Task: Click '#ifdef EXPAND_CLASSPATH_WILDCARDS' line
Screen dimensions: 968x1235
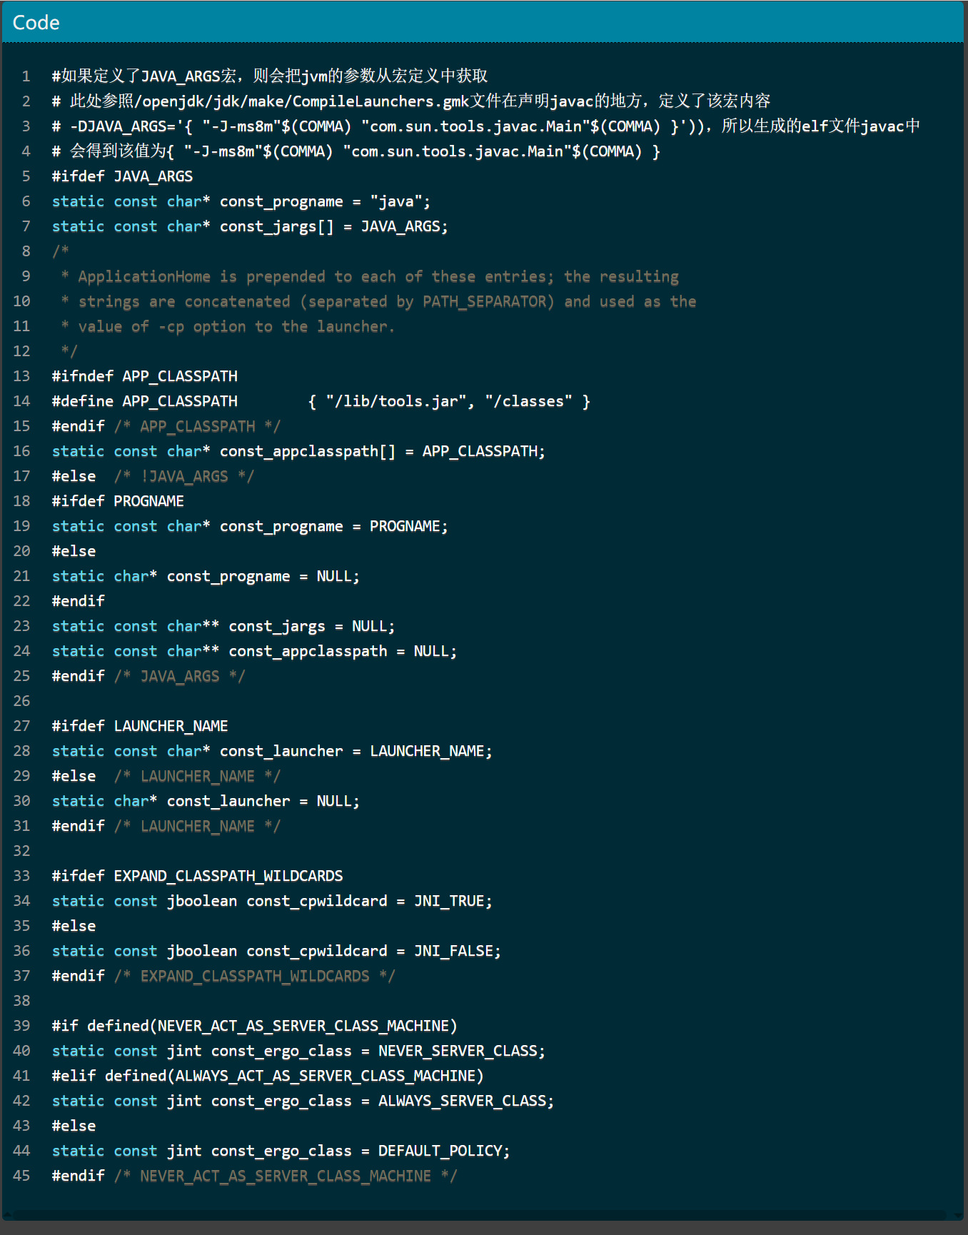Action: (x=198, y=876)
